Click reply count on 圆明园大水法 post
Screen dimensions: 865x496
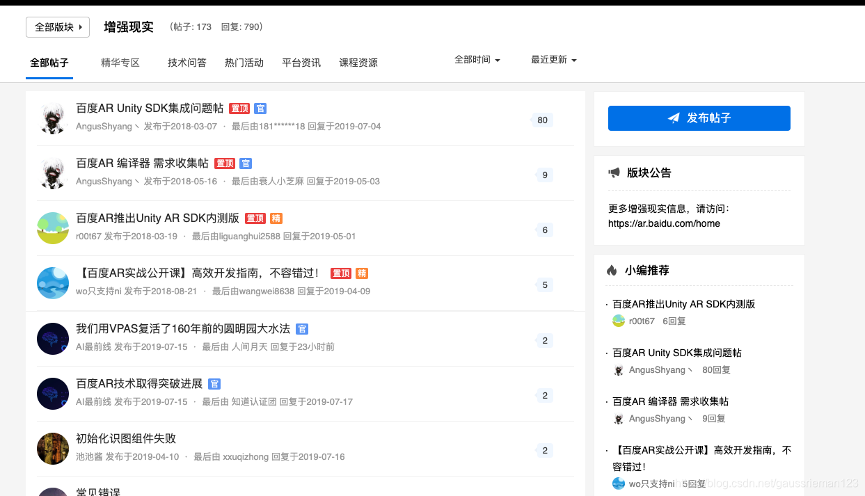point(544,340)
